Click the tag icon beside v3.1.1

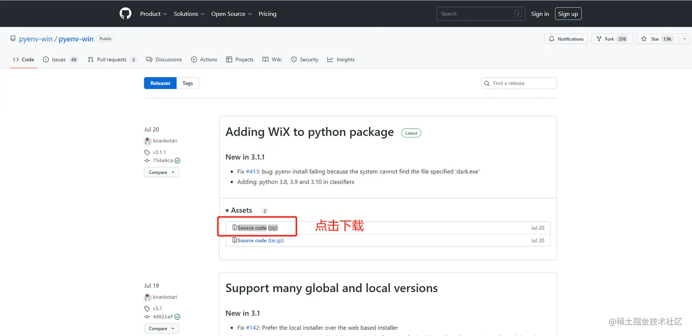coord(147,152)
